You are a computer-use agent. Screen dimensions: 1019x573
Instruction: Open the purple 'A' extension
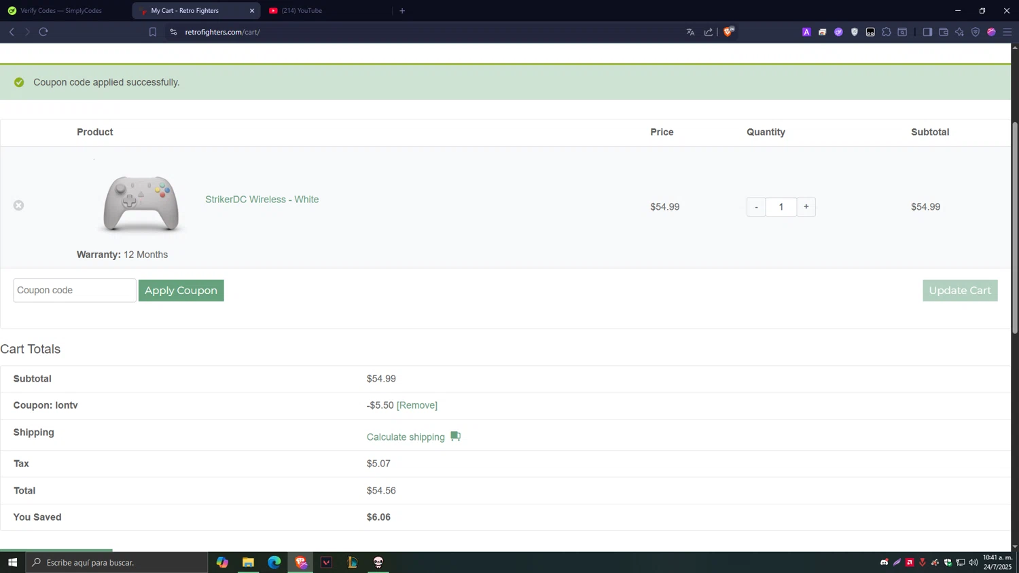(x=806, y=32)
